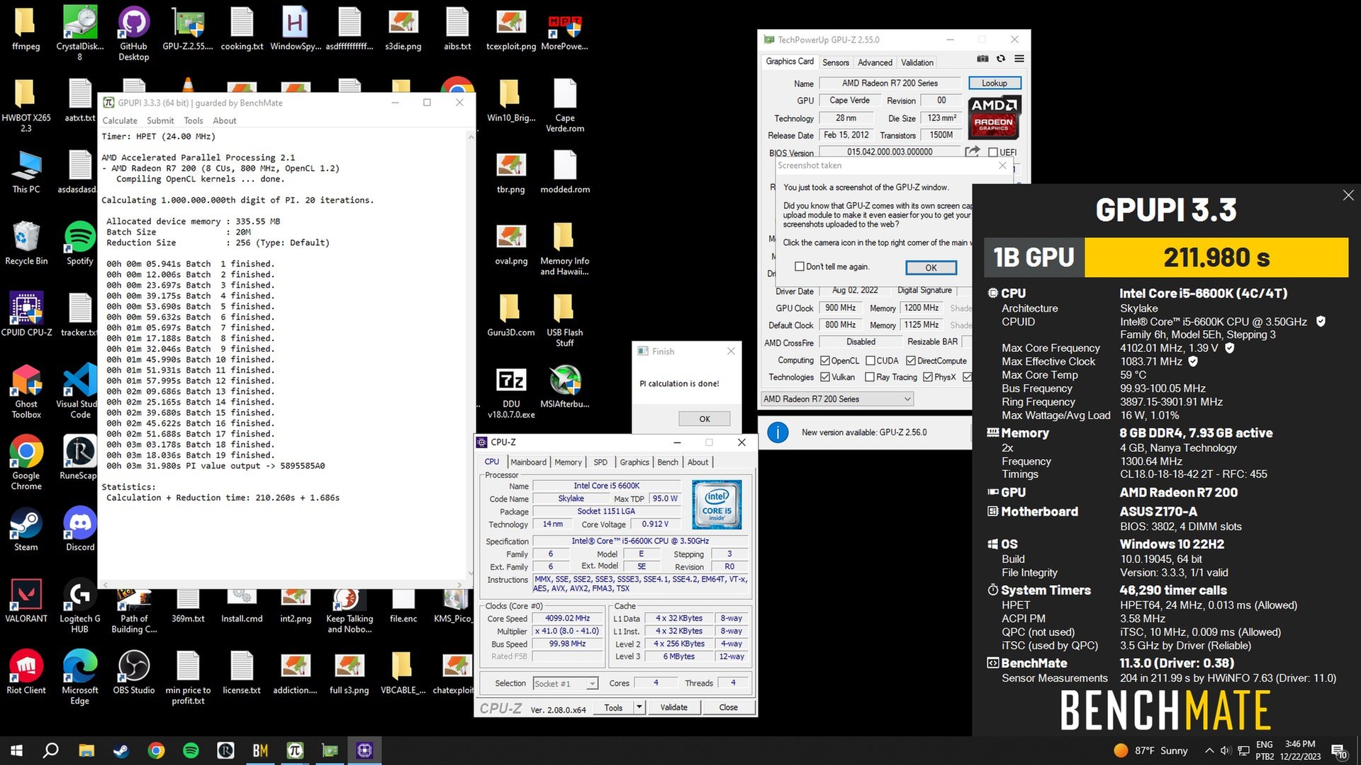Image resolution: width=1361 pixels, height=765 pixels.
Task: Open Ghost Toolbox shortcut
Action: point(26,390)
